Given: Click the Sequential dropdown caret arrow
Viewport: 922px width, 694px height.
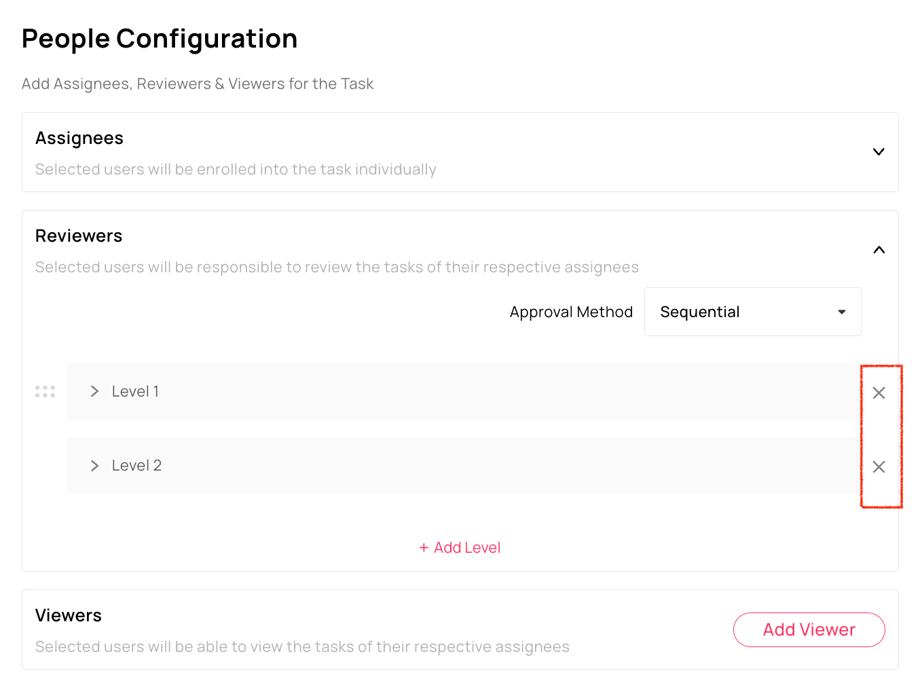Looking at the screenshot, I should tap(842, 312).
